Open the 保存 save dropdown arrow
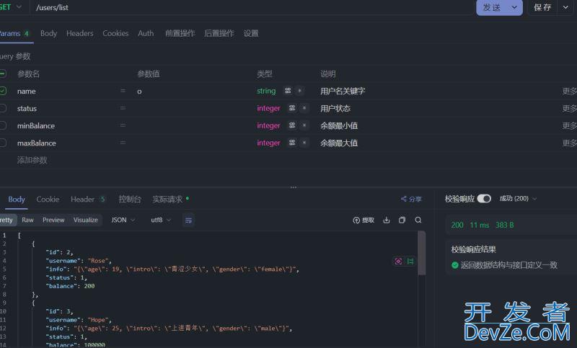The image size is (577, 348). 565,7
